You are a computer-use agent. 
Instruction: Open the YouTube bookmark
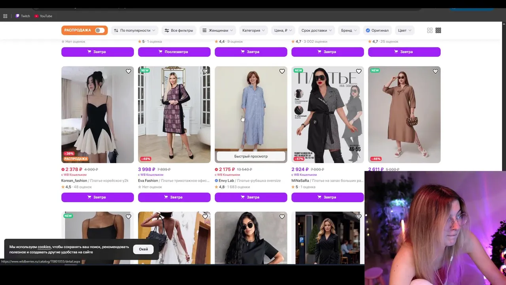tap(43, 16)
